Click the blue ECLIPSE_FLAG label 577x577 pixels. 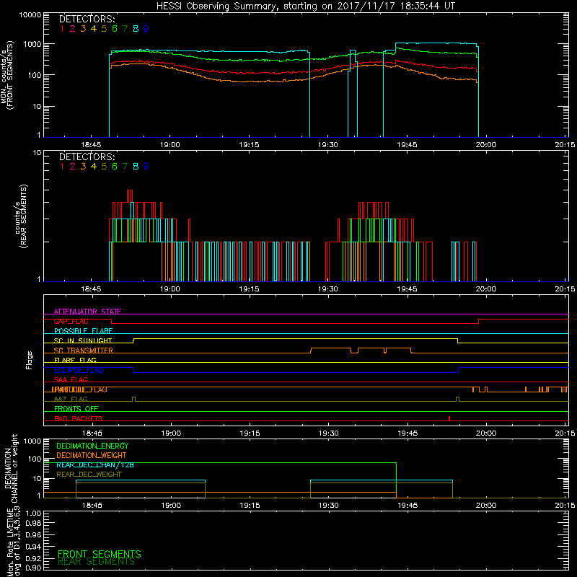pos(79,370)
